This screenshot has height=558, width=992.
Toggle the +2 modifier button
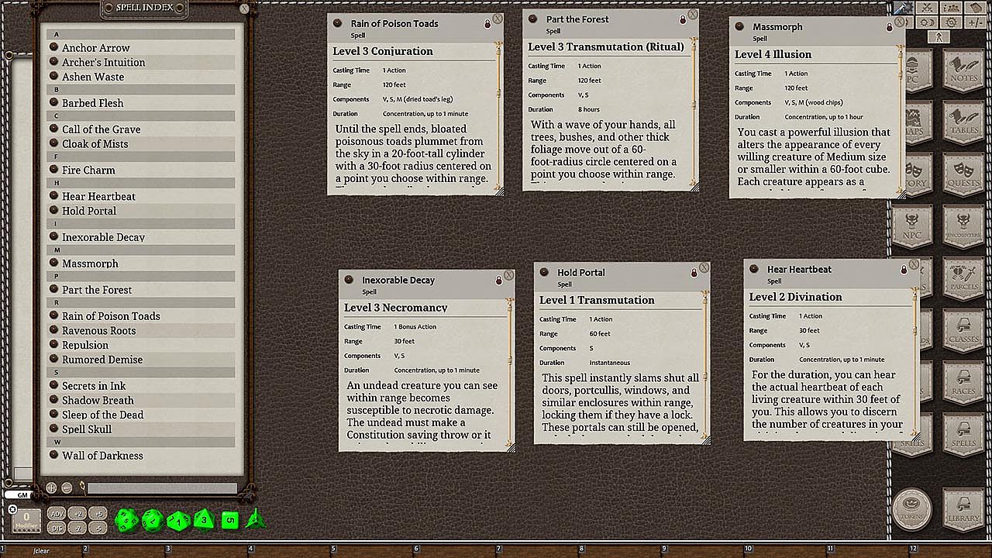[x=77, y=514]
